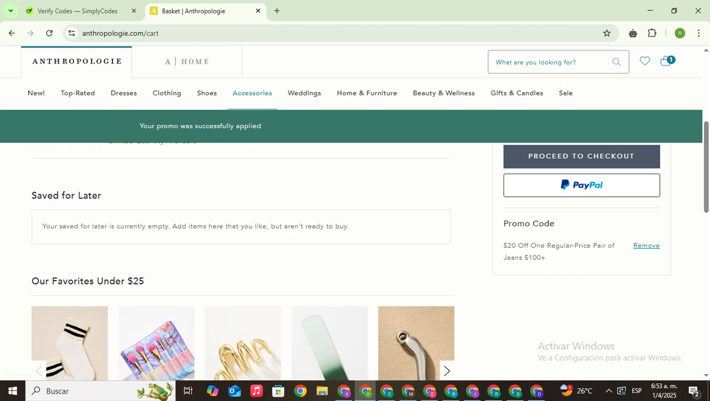Click the address bar URL
The image size is (710, 401).
tap(120, 33)
